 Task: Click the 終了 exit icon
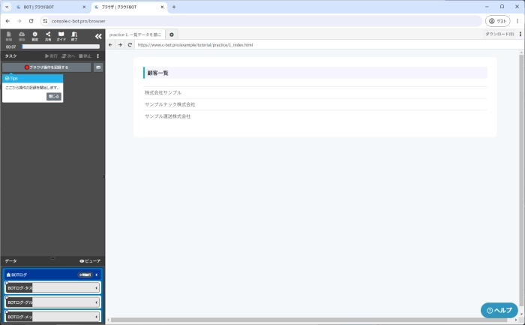(74, 35)
